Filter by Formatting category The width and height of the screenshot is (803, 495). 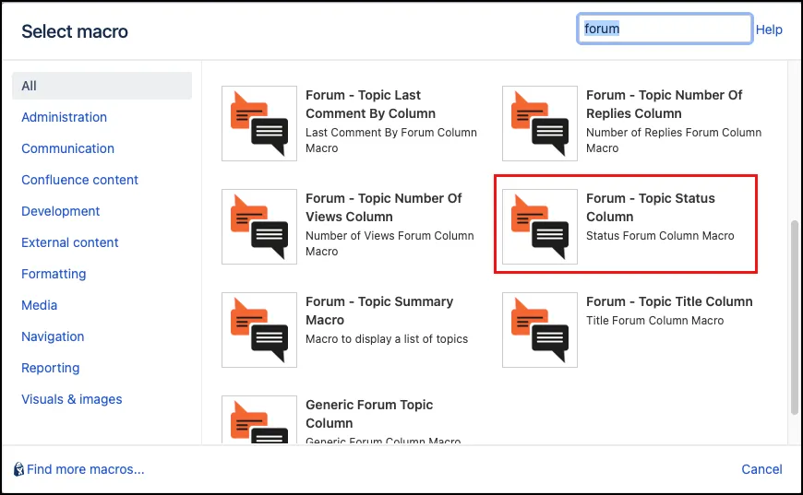(x=54, y=274)
